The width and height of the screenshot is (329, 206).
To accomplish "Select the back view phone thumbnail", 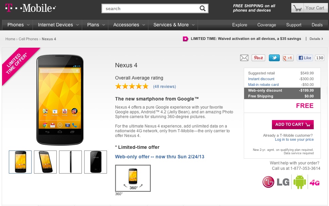I will click(x=95, y=162).
